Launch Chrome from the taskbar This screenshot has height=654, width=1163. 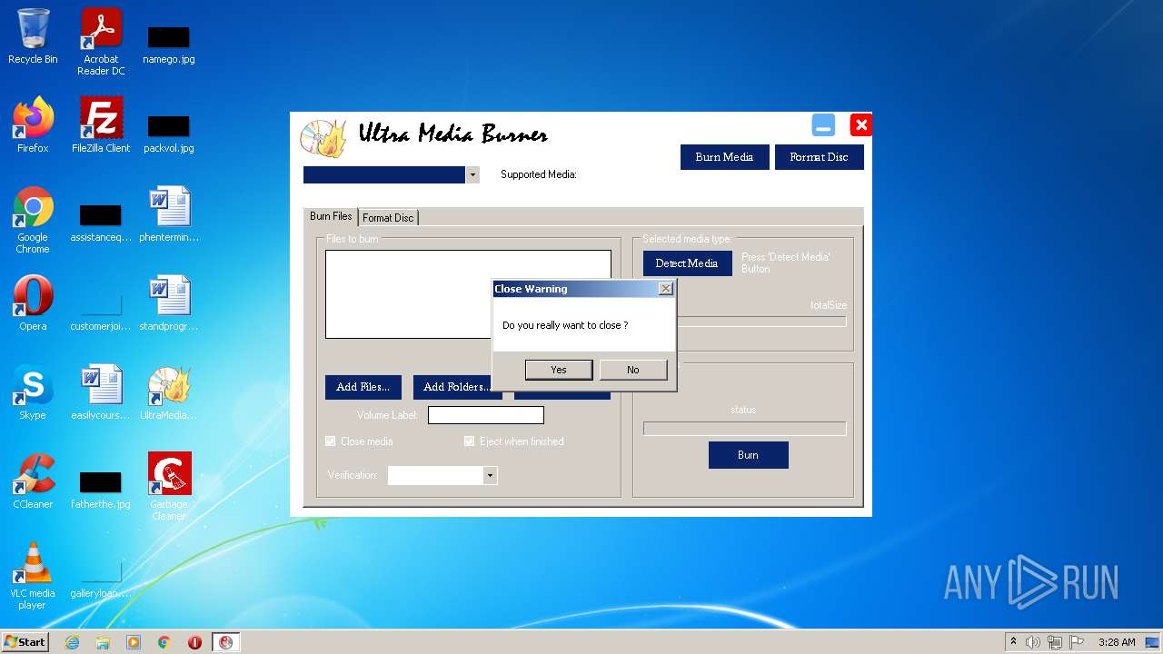(x=164, y=642)
